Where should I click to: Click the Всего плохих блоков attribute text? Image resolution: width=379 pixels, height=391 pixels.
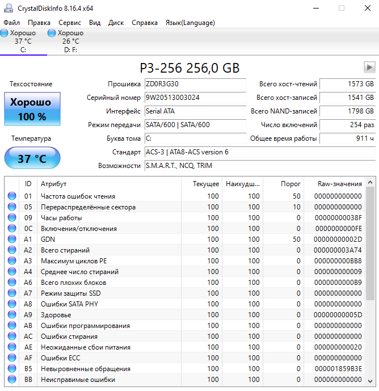(x=74, y=283)
